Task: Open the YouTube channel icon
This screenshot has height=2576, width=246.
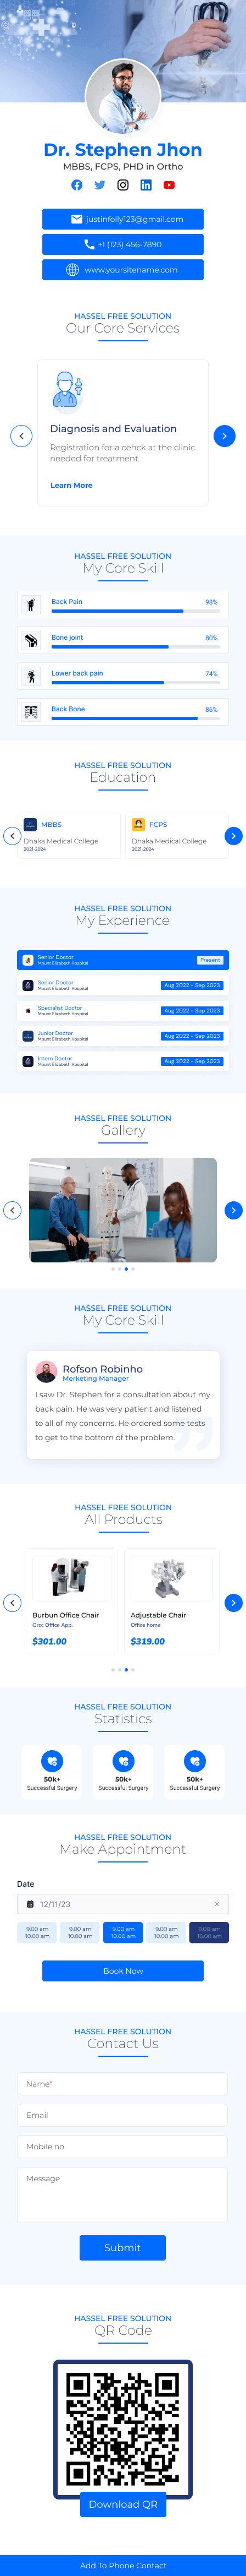Action: [x=169, y=185]
